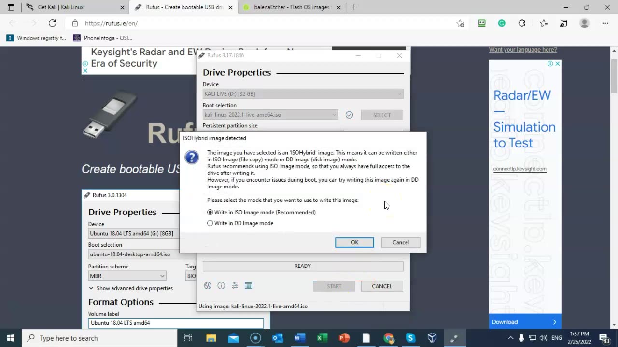Open File Explorer from taskbar
618x347 pixels.
(211, 338)
